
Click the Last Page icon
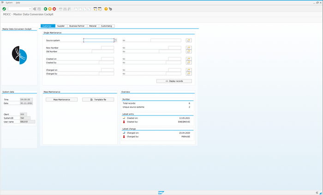coord(89,9)
